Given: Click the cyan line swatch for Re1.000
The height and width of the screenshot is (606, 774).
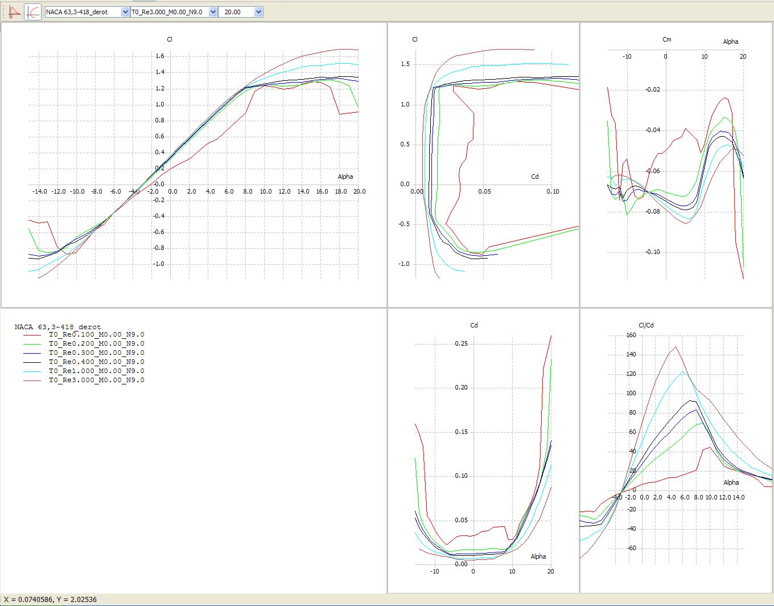Looking at the screenshot, I should point(32,371).
